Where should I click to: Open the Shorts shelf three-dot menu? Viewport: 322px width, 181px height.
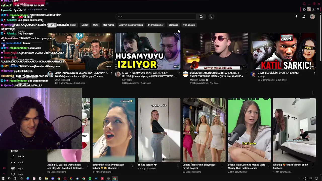pyautogui.click(x=313, y=93)
